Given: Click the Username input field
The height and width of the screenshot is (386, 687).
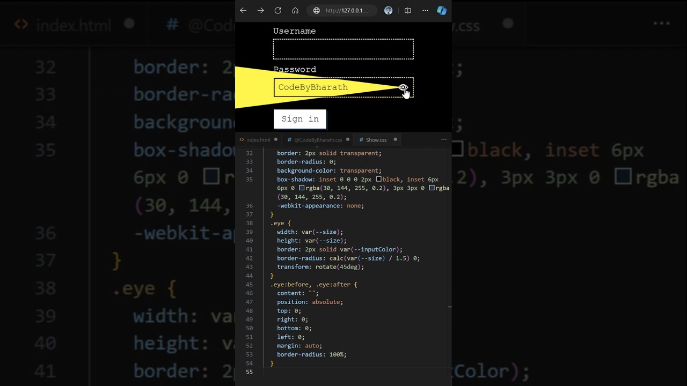Looking at the screenshot, I should (343, 49).
